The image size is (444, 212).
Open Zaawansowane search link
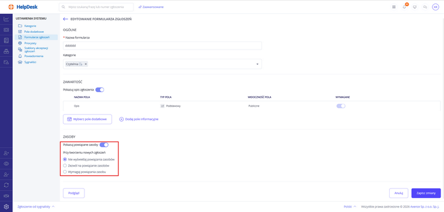(151, 7)
